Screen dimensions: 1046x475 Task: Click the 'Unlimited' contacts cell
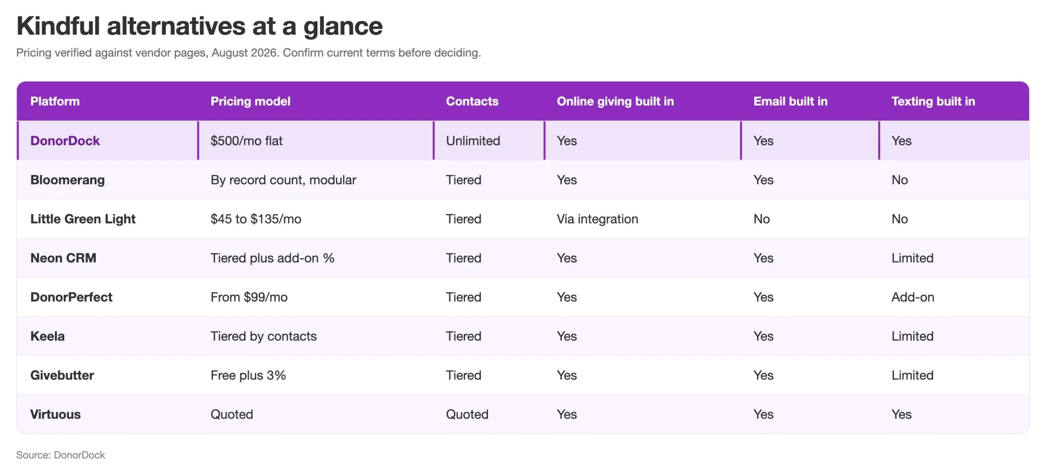tap(473, 141)
